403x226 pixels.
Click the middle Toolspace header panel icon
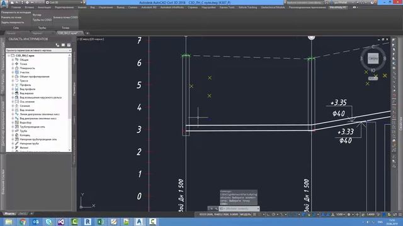[63, 45]
